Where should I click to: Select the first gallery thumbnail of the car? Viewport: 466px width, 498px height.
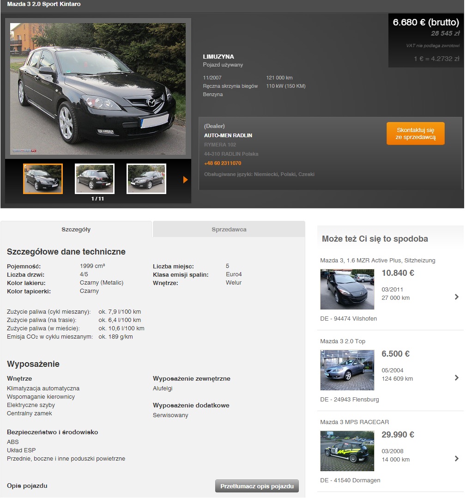[x=43, y=179]
